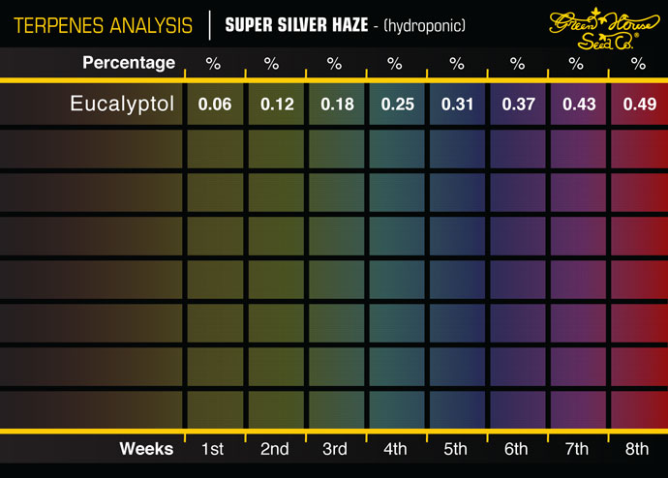Select the 1st week label

(x=215, y=449)
